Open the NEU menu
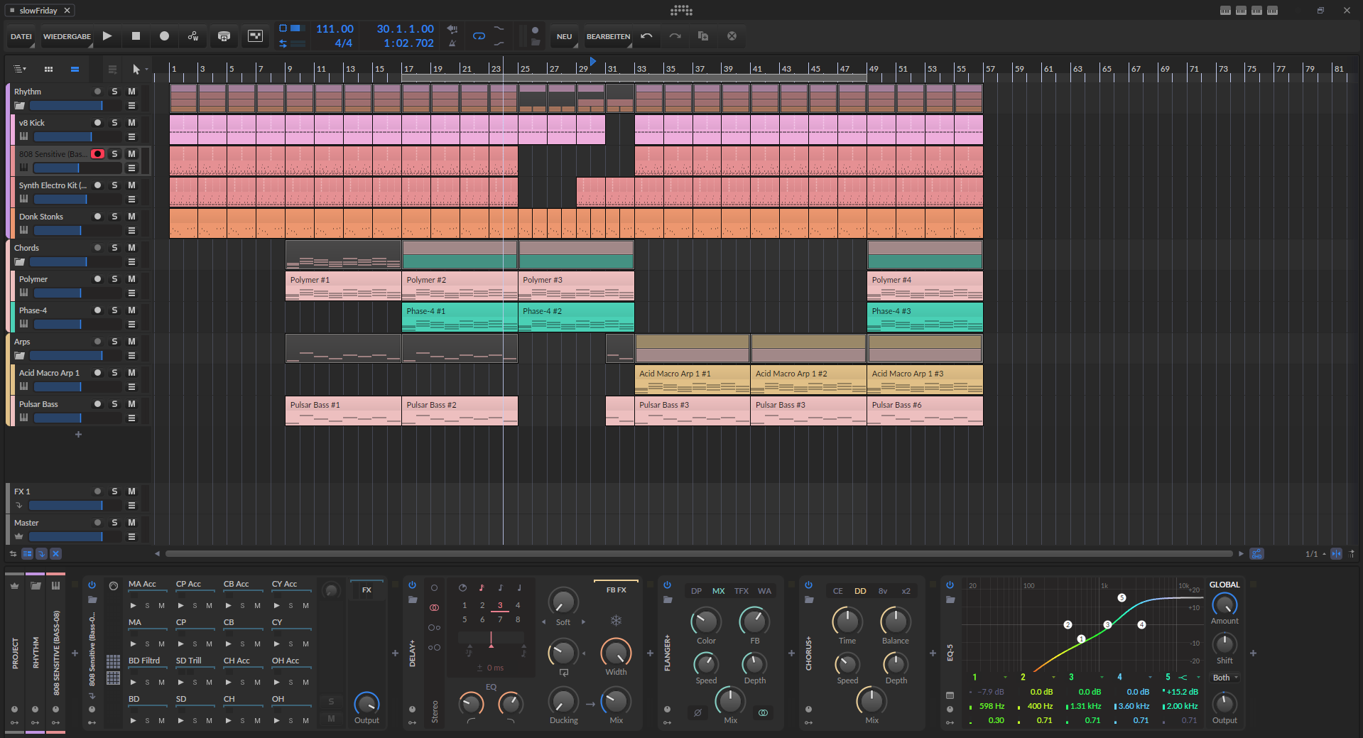 click(564, 36)
